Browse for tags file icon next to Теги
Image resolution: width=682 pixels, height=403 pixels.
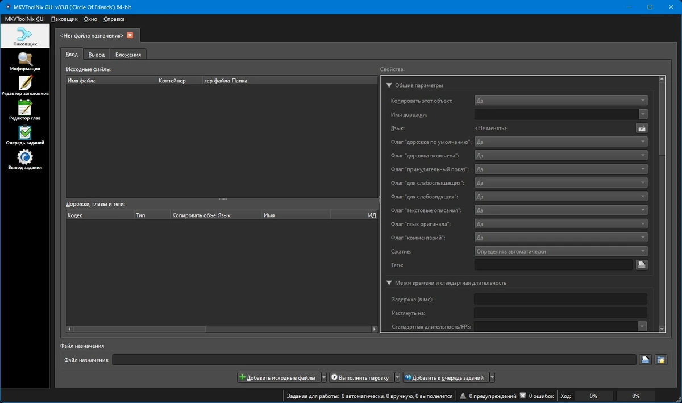click(642, 265)
